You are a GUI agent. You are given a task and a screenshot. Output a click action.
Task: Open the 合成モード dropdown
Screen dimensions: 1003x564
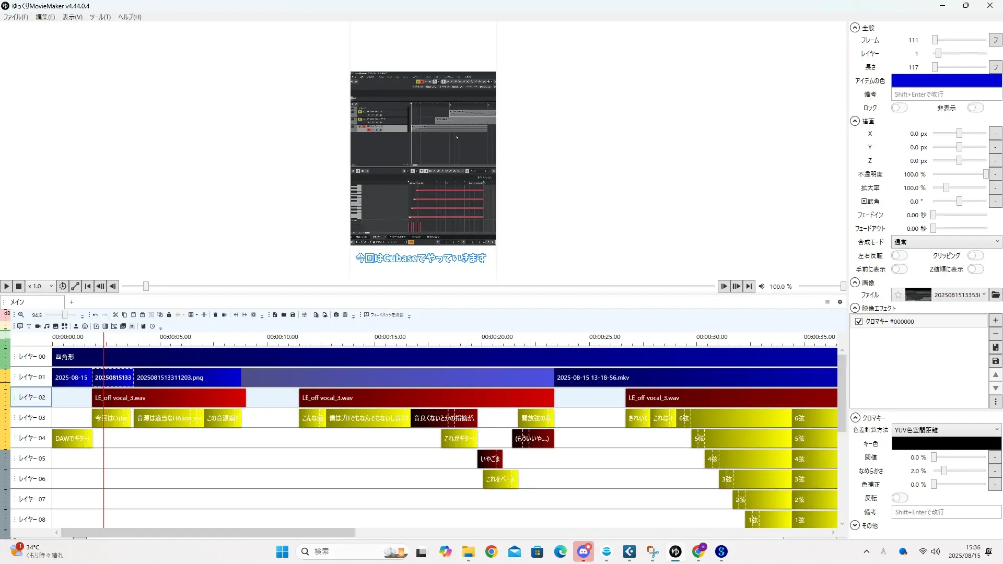(946, 242)
